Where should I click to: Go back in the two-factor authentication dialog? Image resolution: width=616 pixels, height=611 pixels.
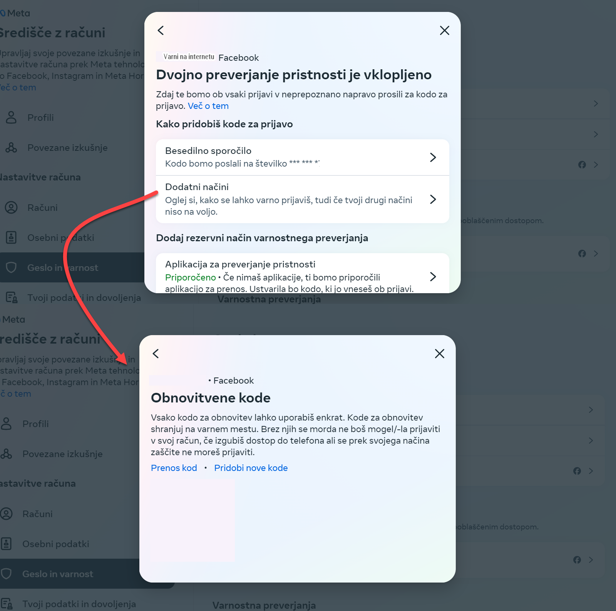[x=161, y=30]
